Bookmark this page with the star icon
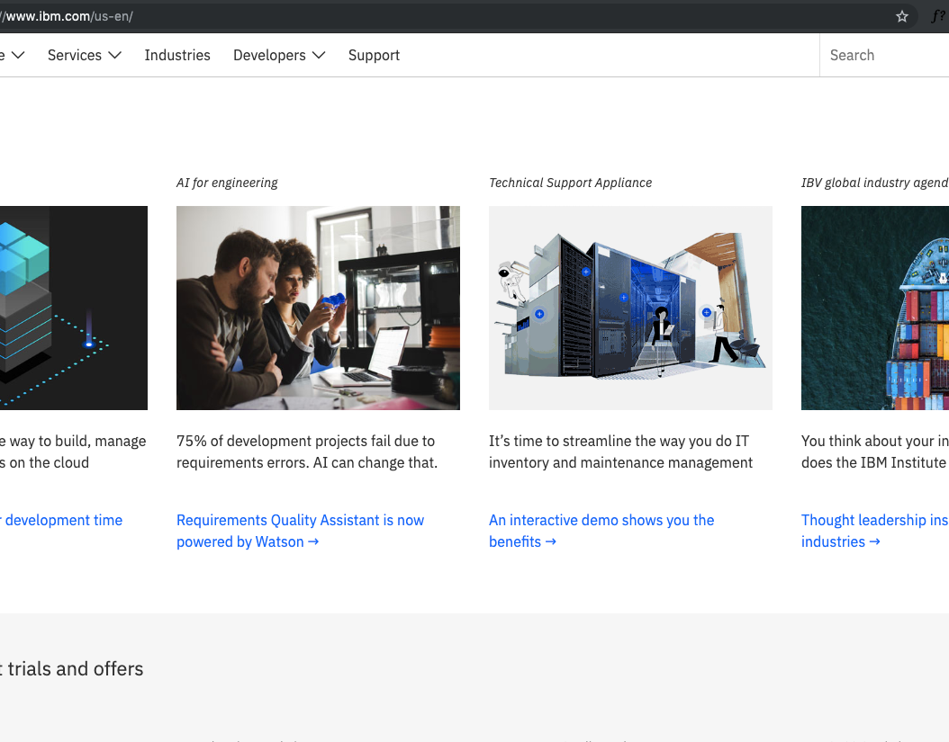This screenshot has width=949, height=742. point(902,16)
